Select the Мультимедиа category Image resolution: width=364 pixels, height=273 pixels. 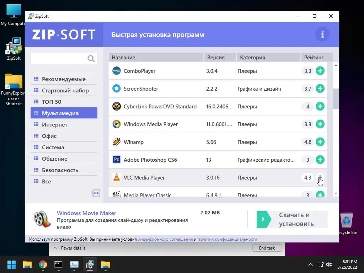64,113
